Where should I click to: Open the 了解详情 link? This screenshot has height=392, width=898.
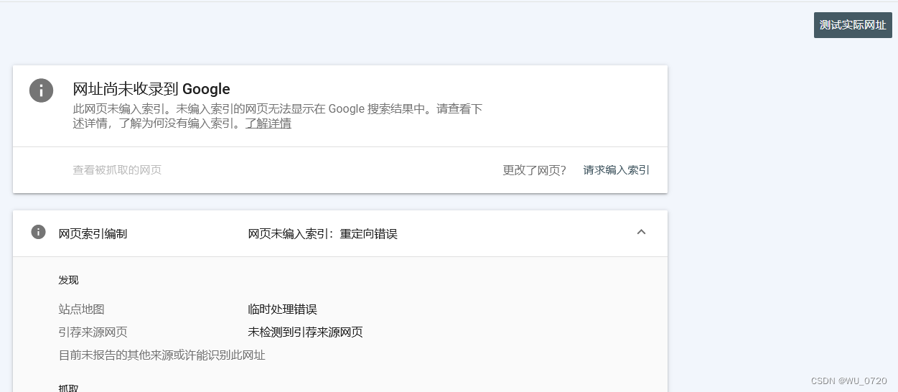[268, 123]
